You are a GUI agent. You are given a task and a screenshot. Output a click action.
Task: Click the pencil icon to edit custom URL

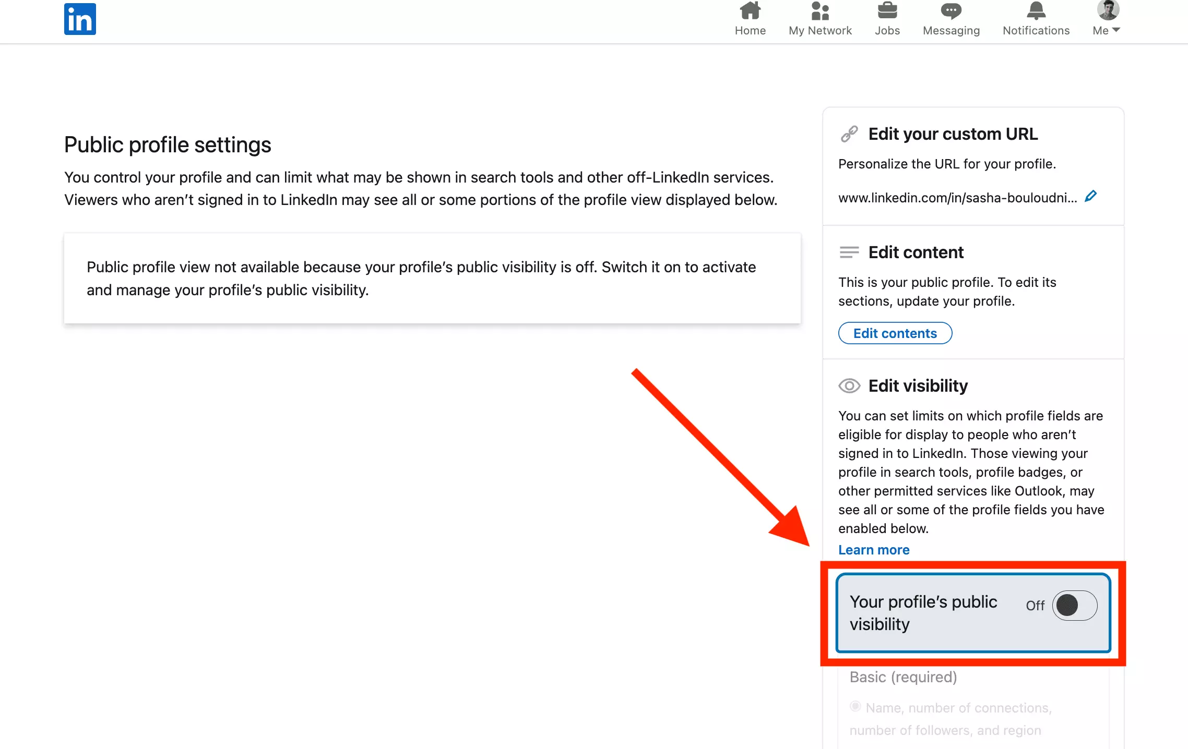tap(1090, 197)
